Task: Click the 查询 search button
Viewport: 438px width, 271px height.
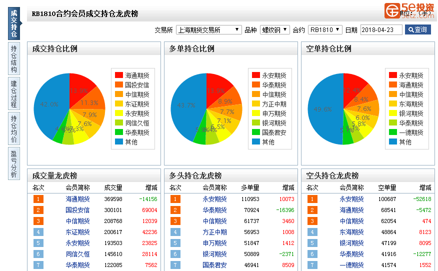Action: [x=417, y=29]
